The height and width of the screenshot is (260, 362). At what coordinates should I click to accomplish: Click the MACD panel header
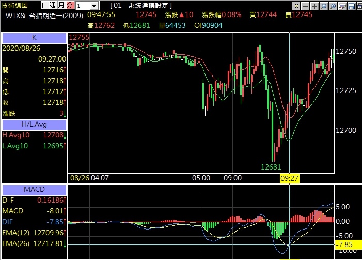pyautogui.click(x=34, y=190)
